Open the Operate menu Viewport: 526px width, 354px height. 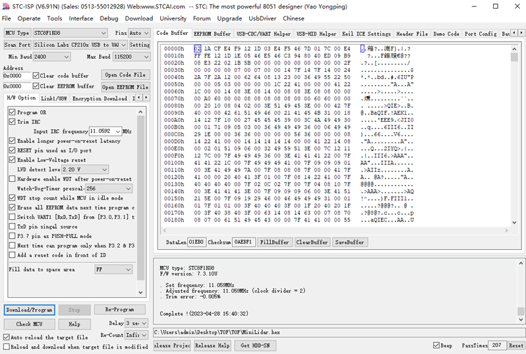(x=29, y=18)
